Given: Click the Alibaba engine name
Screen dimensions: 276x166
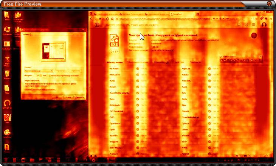Looking at the screenshot, I should (185, 75).
